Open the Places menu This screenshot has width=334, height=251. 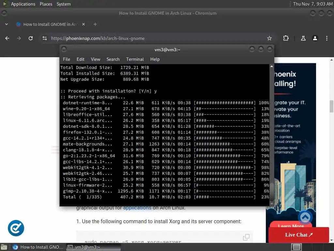tap(46, 4)
